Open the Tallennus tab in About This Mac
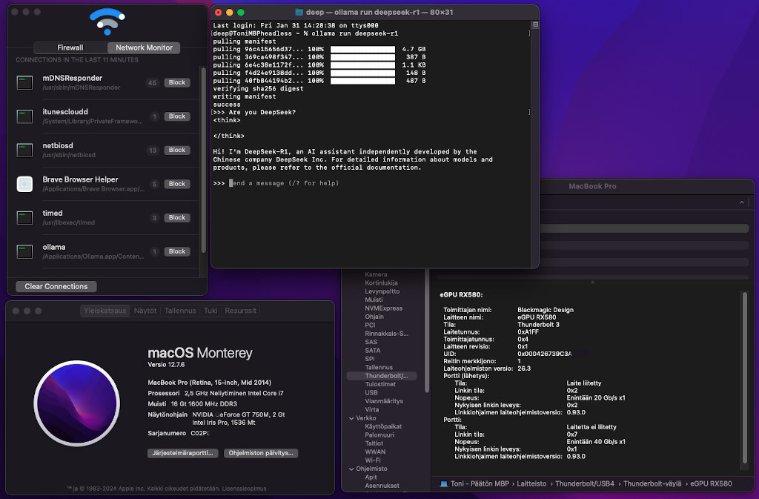The image size is (759, 499). tap(180, 311)
